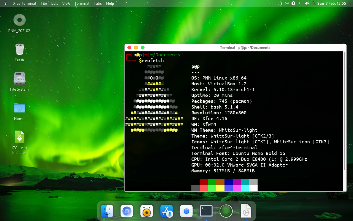Click the 'WM: Xfwm4' line
Viewport: 353px width, 221px height.
[x=204, y=124]
